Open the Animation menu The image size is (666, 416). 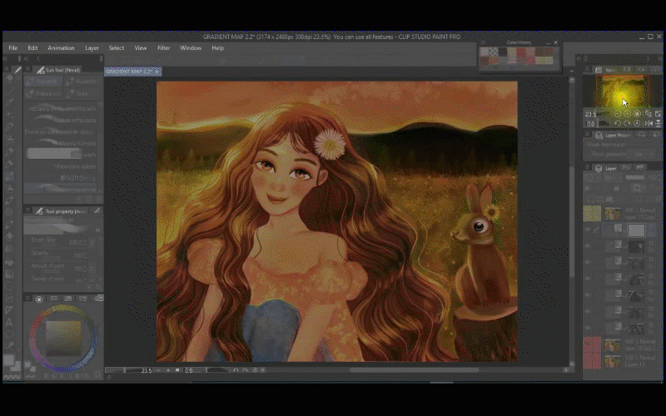61,48
